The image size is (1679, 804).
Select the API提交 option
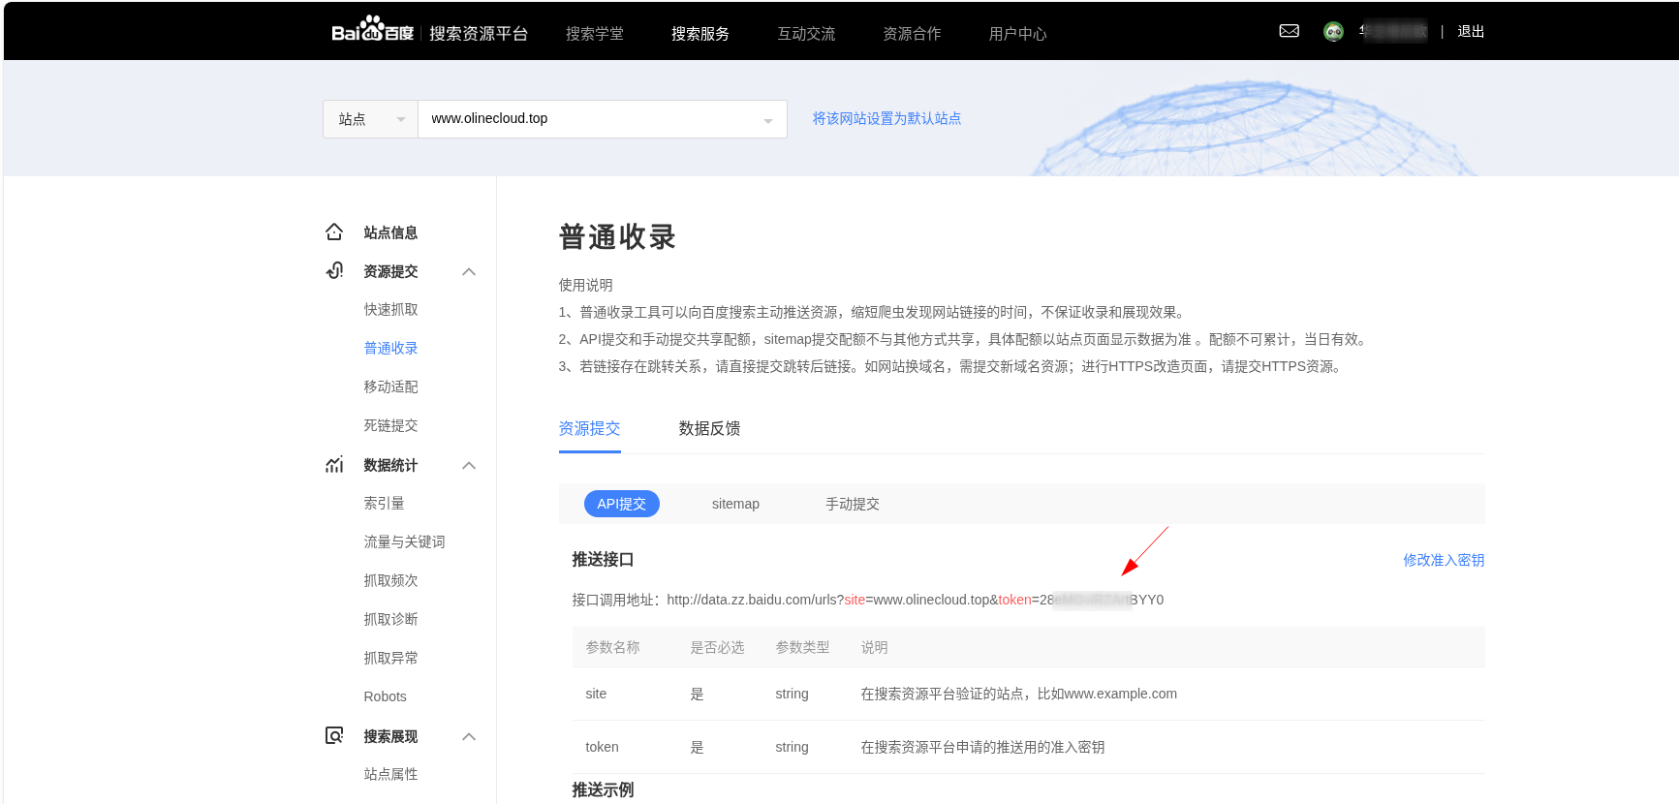tap(621, 504)
